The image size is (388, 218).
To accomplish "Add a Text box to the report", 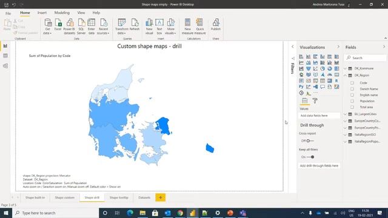I will [x=159, y=26].
